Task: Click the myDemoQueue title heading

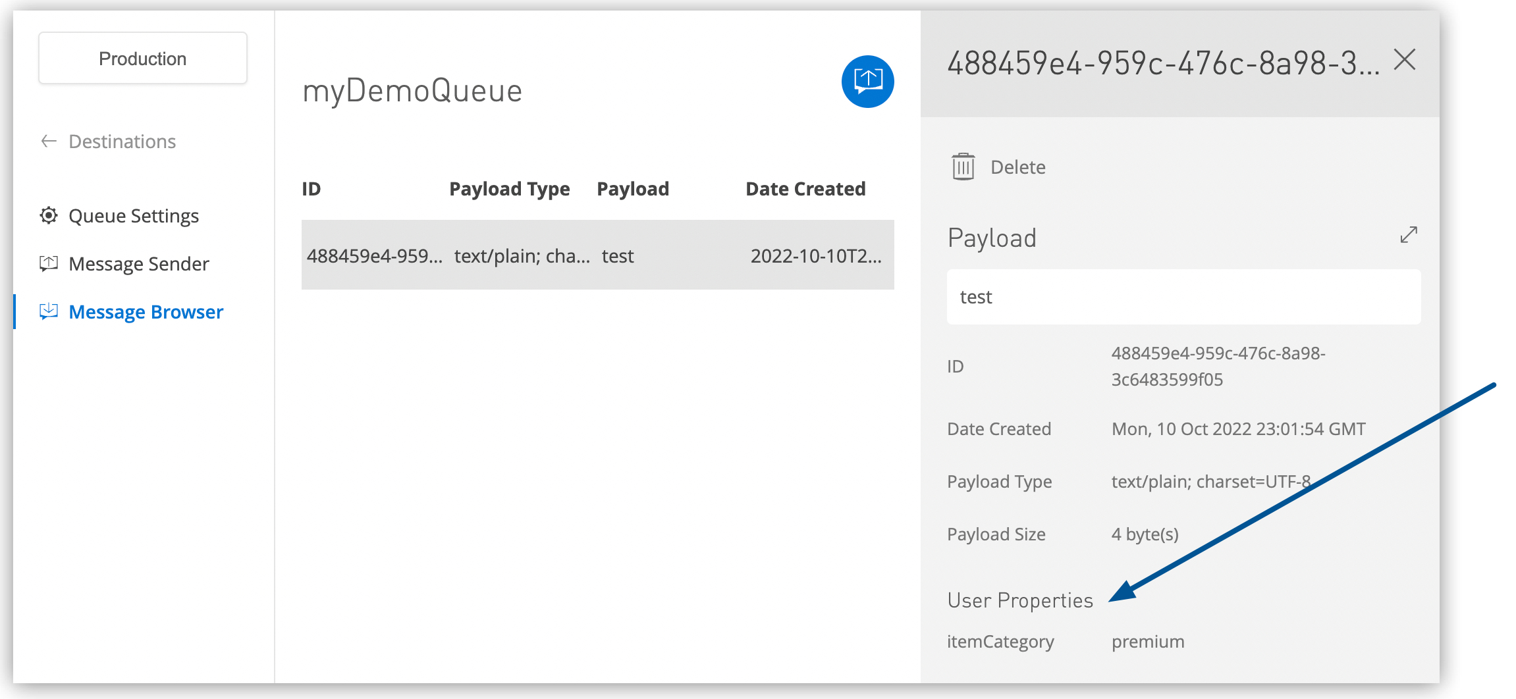Action: tap(412, 91)
